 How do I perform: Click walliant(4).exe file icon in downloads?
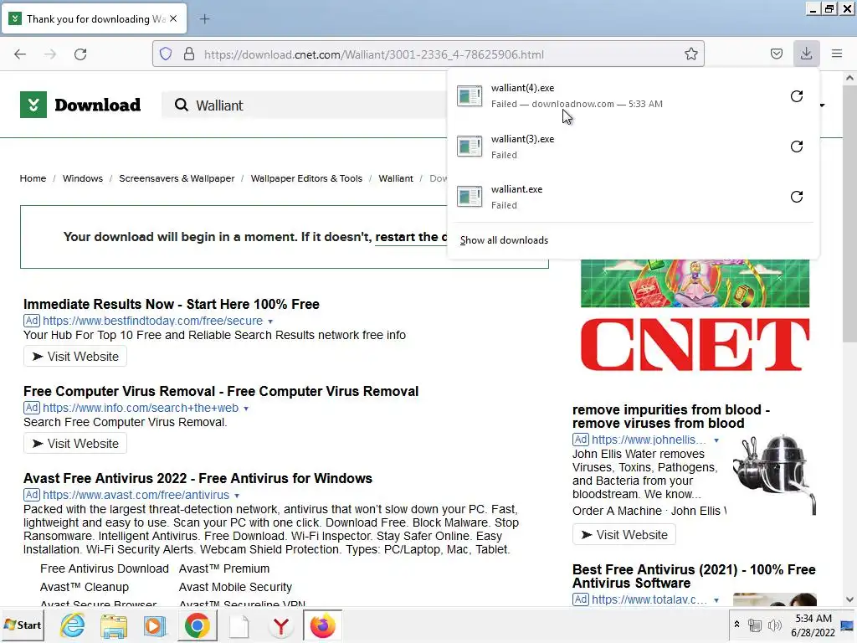click(x=470, y=96)
